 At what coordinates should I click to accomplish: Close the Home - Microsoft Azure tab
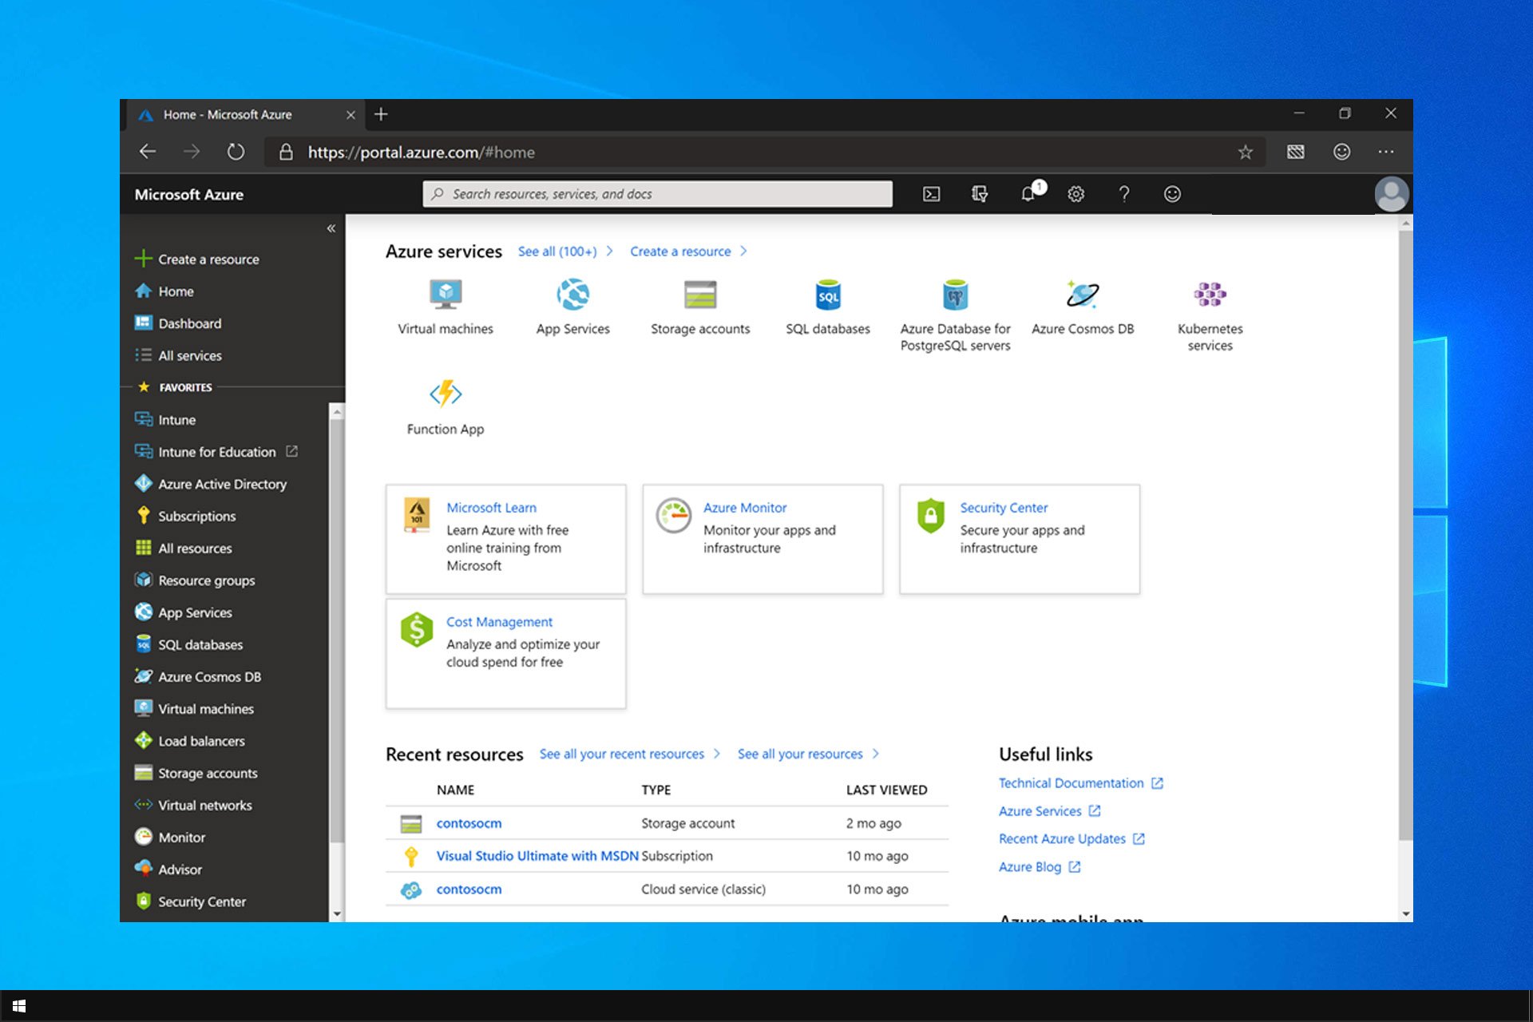[x=351, y=115]
